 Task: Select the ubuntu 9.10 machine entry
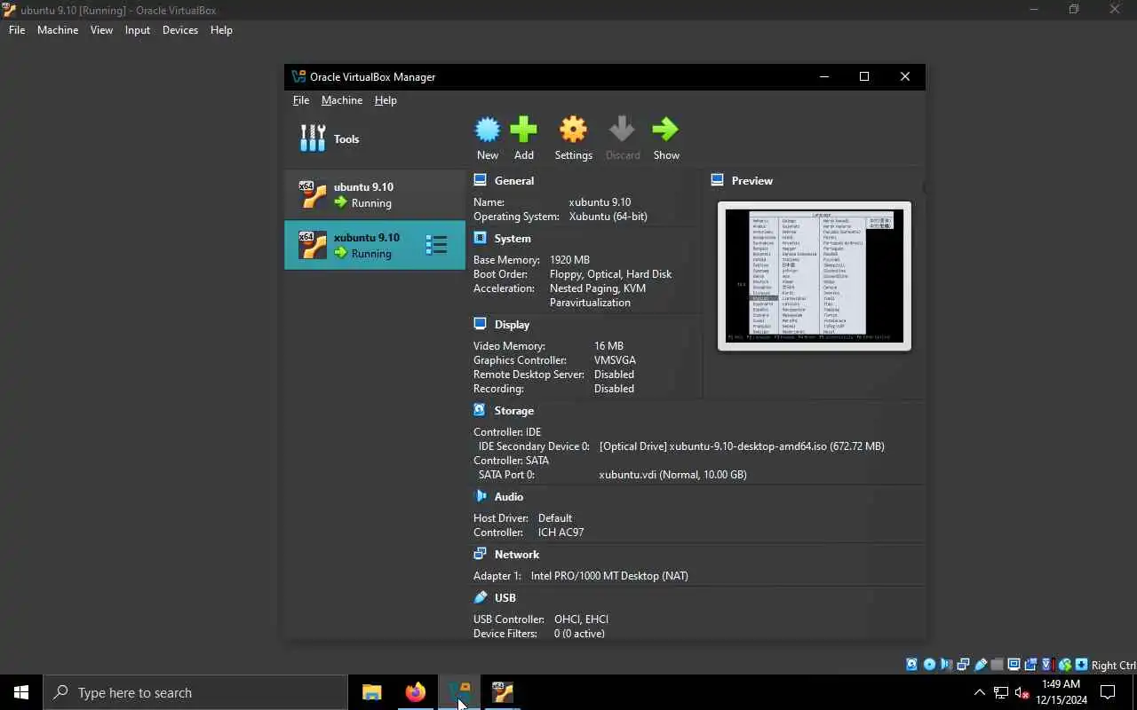tap(375, 194)
